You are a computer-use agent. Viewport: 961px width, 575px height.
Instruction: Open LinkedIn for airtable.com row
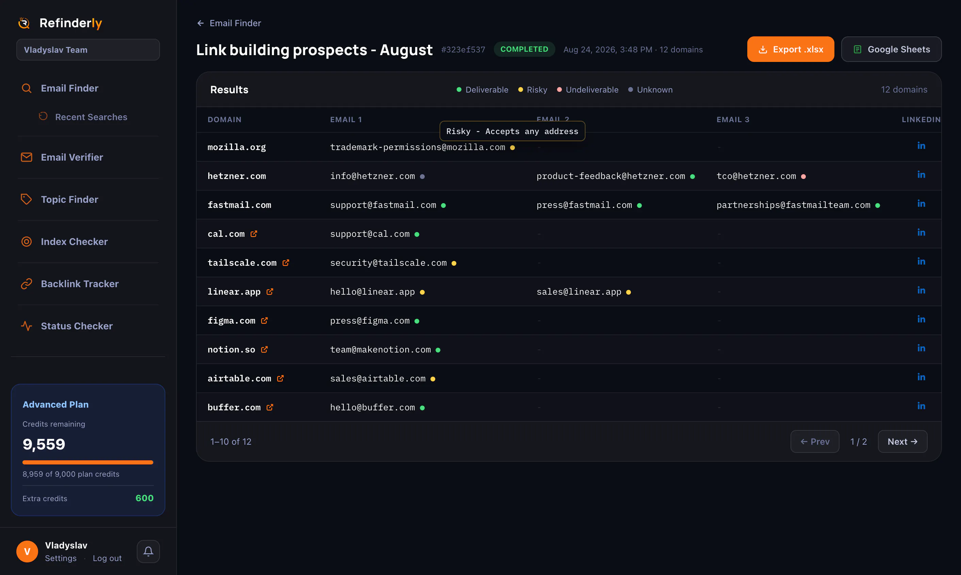(921, 377)
